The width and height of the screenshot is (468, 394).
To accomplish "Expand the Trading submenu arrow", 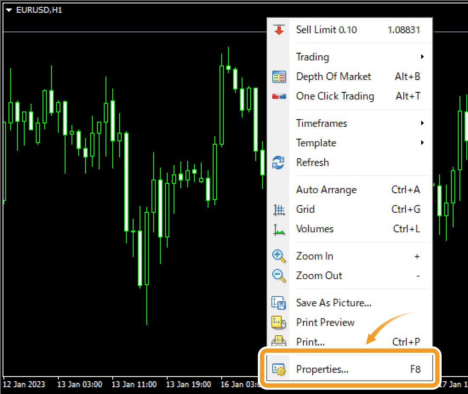I will coord(422,57).
